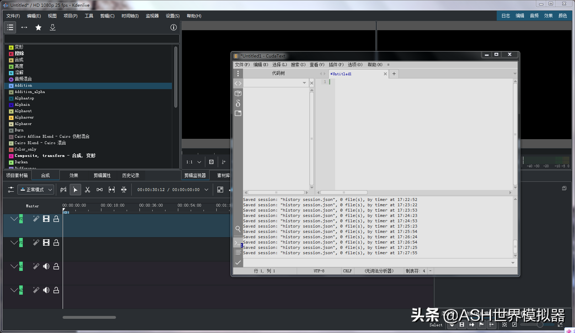Show favorite effects with the star icon

[x=38, y=27]
